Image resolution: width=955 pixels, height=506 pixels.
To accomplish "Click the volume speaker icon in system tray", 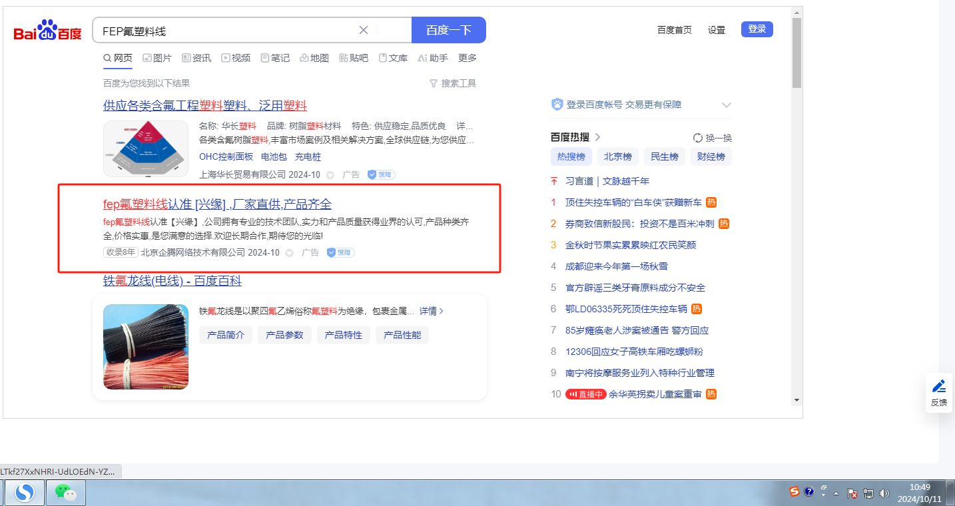I will (x=884, y=493).
